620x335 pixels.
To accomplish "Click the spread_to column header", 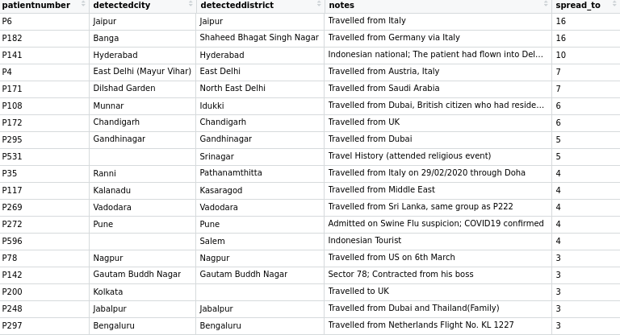I will (578, 5).
